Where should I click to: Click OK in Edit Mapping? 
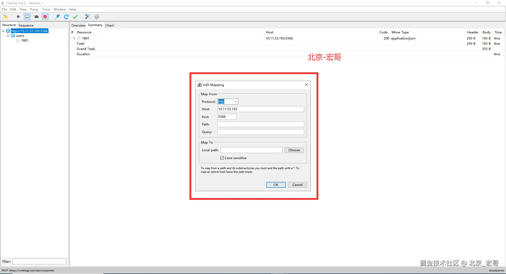[276, 185]
